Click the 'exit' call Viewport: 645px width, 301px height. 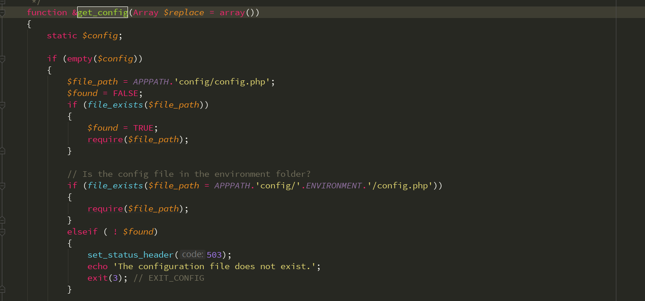[x=97, y=278]
